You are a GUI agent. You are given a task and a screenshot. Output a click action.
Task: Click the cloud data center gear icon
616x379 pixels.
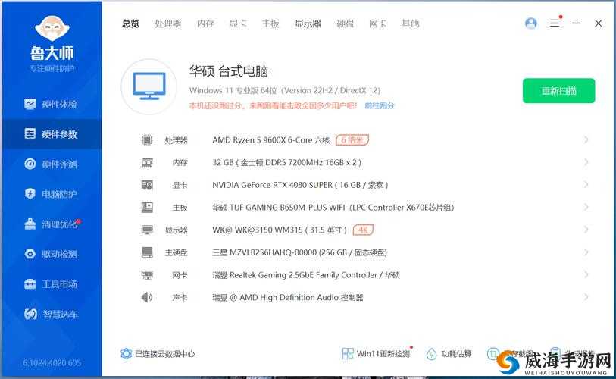coord(126,354)
